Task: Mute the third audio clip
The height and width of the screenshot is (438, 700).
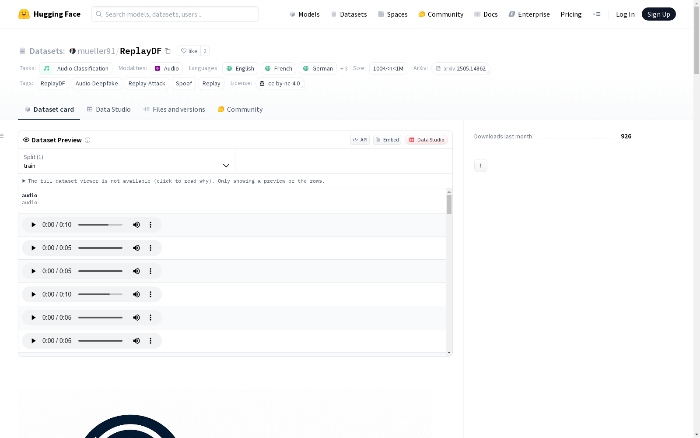Action: [136, 271]
